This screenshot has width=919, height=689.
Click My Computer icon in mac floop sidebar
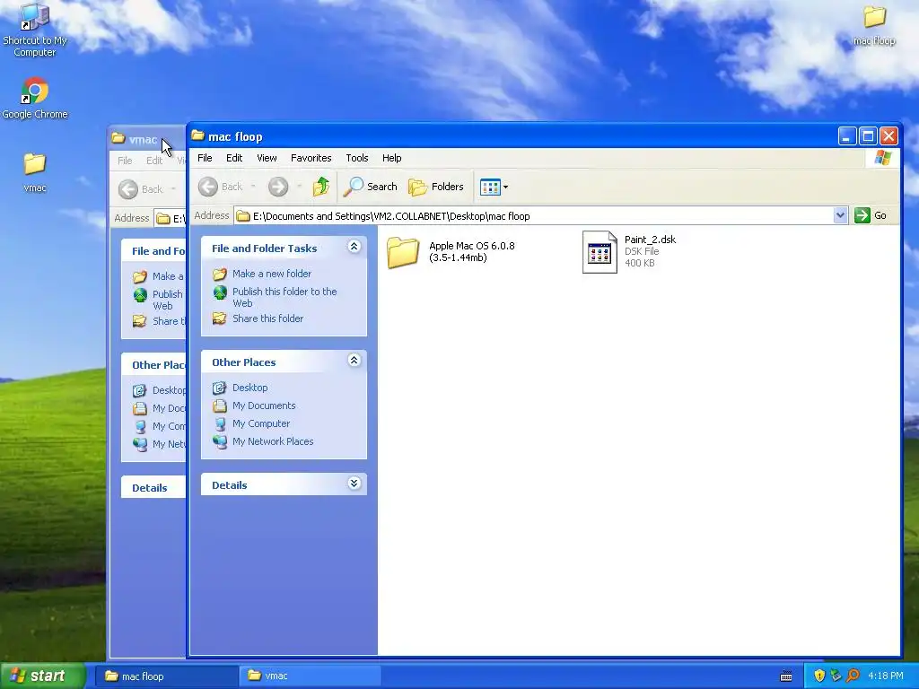click(220, 423)
